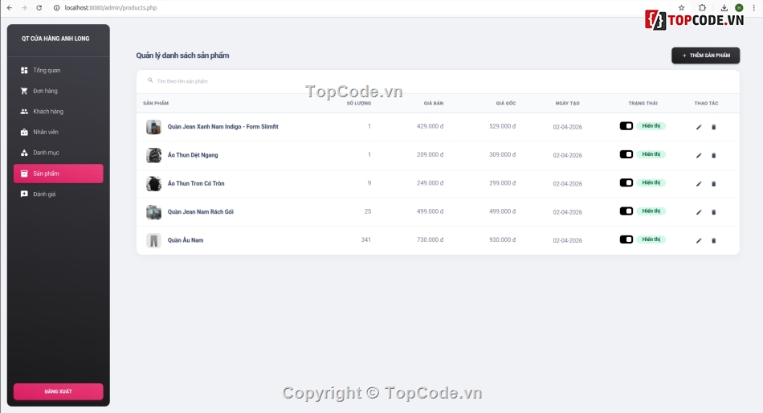Click Trạng thái column header
The height and width of the screenshot is (413, 763).
(643, 103)
